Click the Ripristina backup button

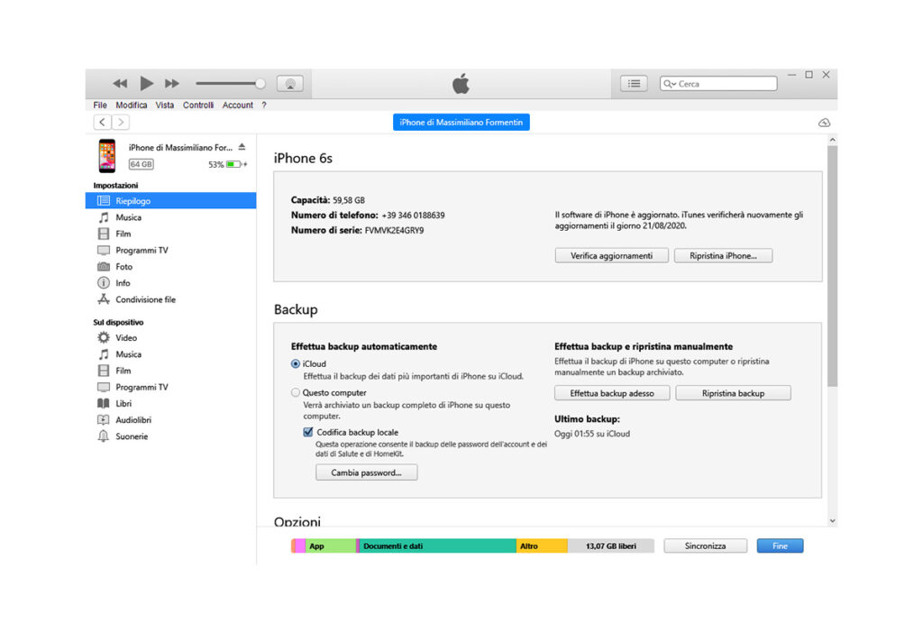(734, 393)
